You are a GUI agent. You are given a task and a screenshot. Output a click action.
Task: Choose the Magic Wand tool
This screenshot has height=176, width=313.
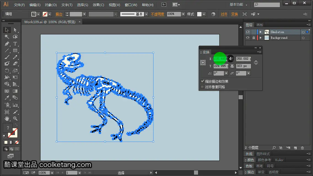click(x=7, y=37)
